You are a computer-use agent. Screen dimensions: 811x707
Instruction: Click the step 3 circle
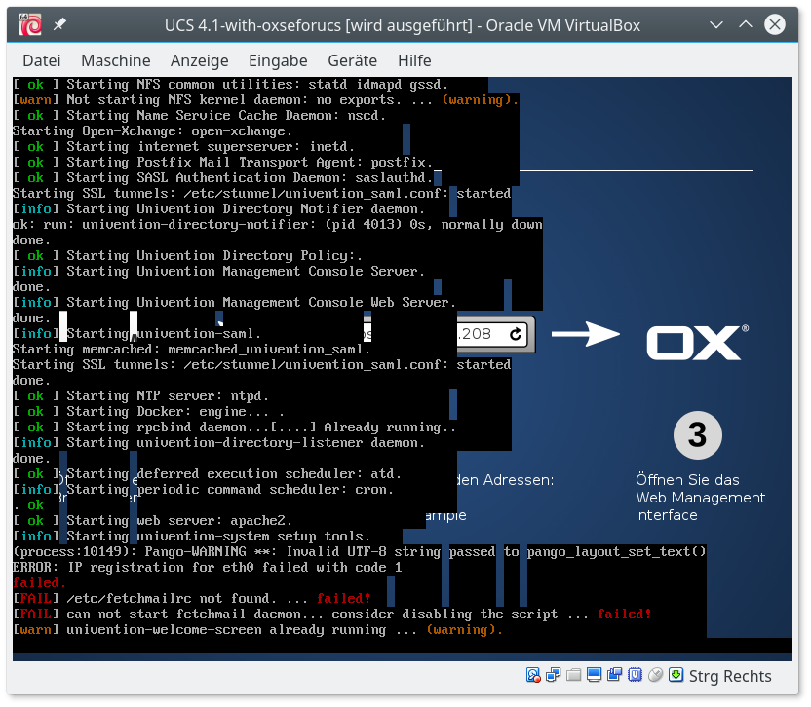pyautogui.click(x=697, y=435)
